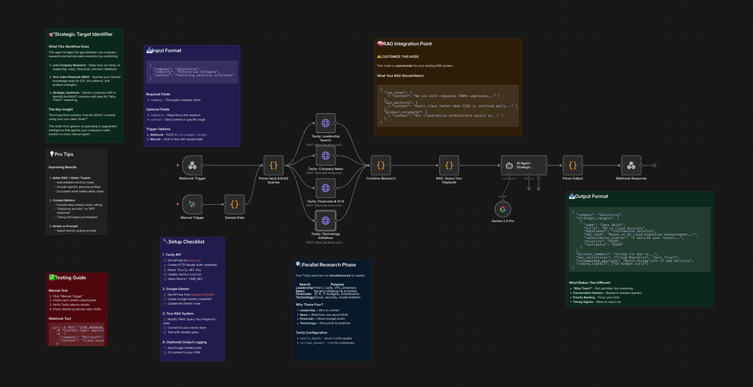
Task: Click the Tavily: Company News globe icon
Action: pyautogui.click(x=325, y=156)
